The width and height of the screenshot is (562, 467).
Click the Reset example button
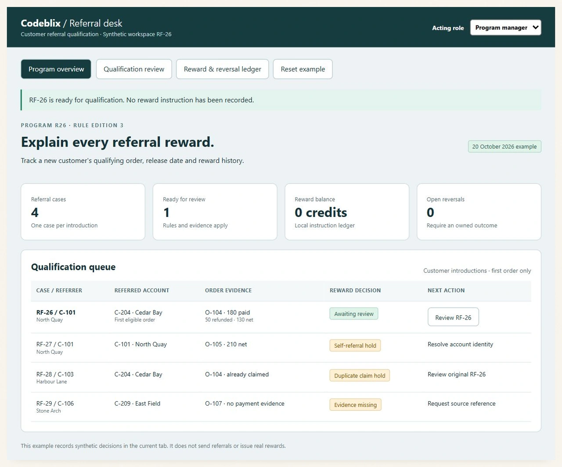(x=303, y=69)
